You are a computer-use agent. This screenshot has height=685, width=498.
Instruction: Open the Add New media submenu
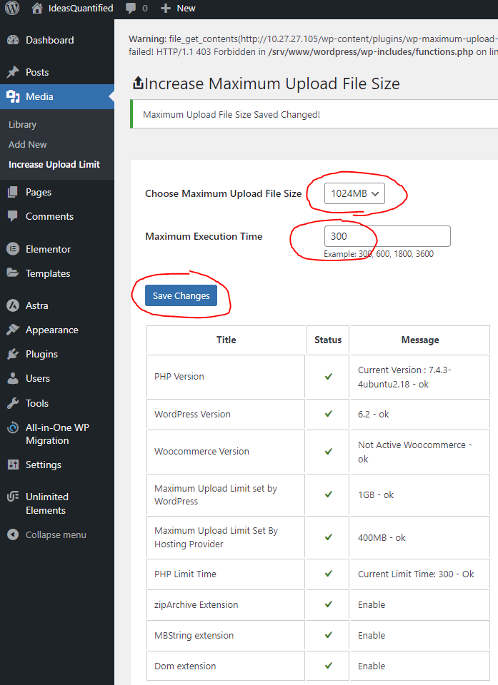tap(28, 145)
